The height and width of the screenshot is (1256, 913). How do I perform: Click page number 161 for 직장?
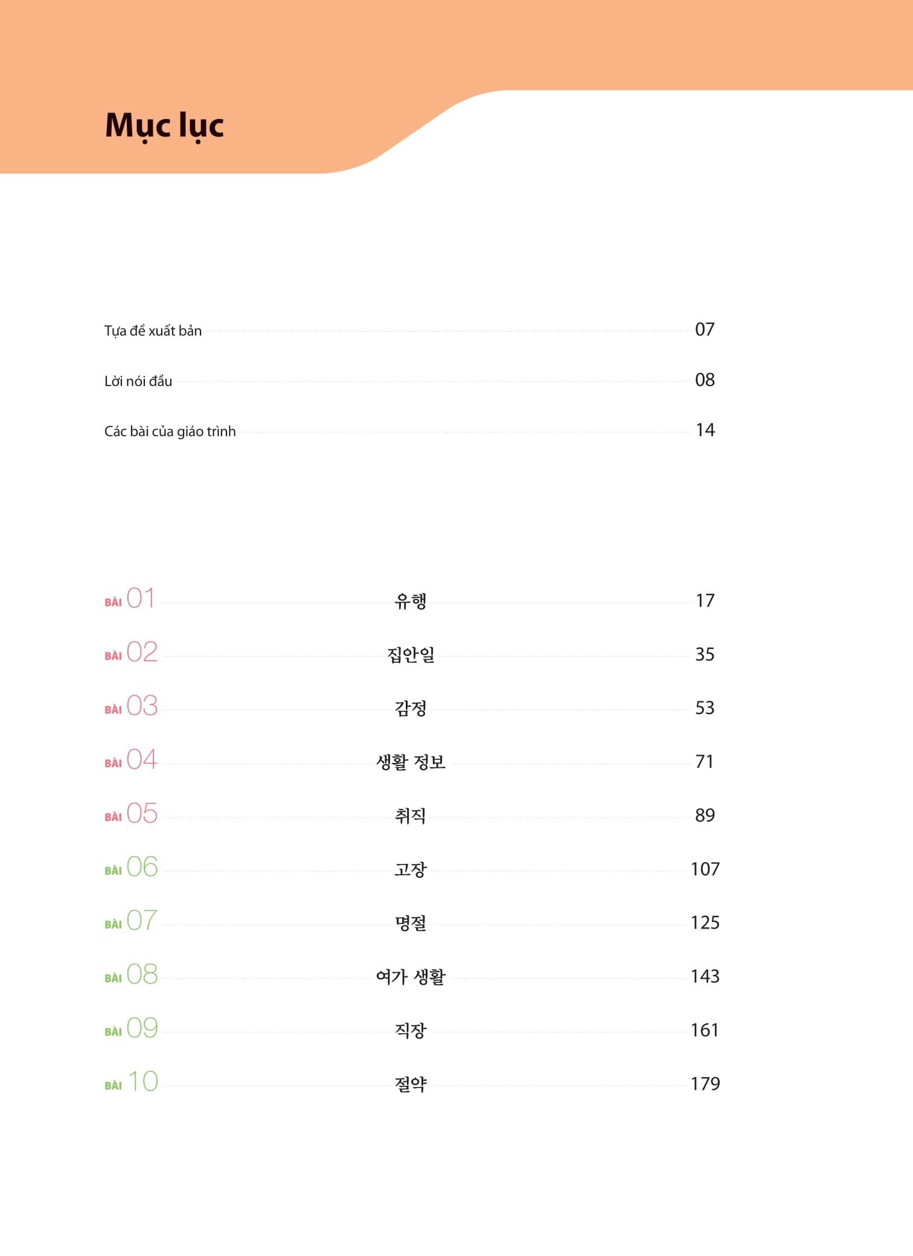point(705,1030)
